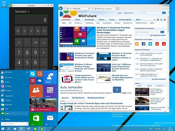Switch to Internet Explorer on taskbar
The width and height of the screenshot is (175, 131).
[21, 129]
